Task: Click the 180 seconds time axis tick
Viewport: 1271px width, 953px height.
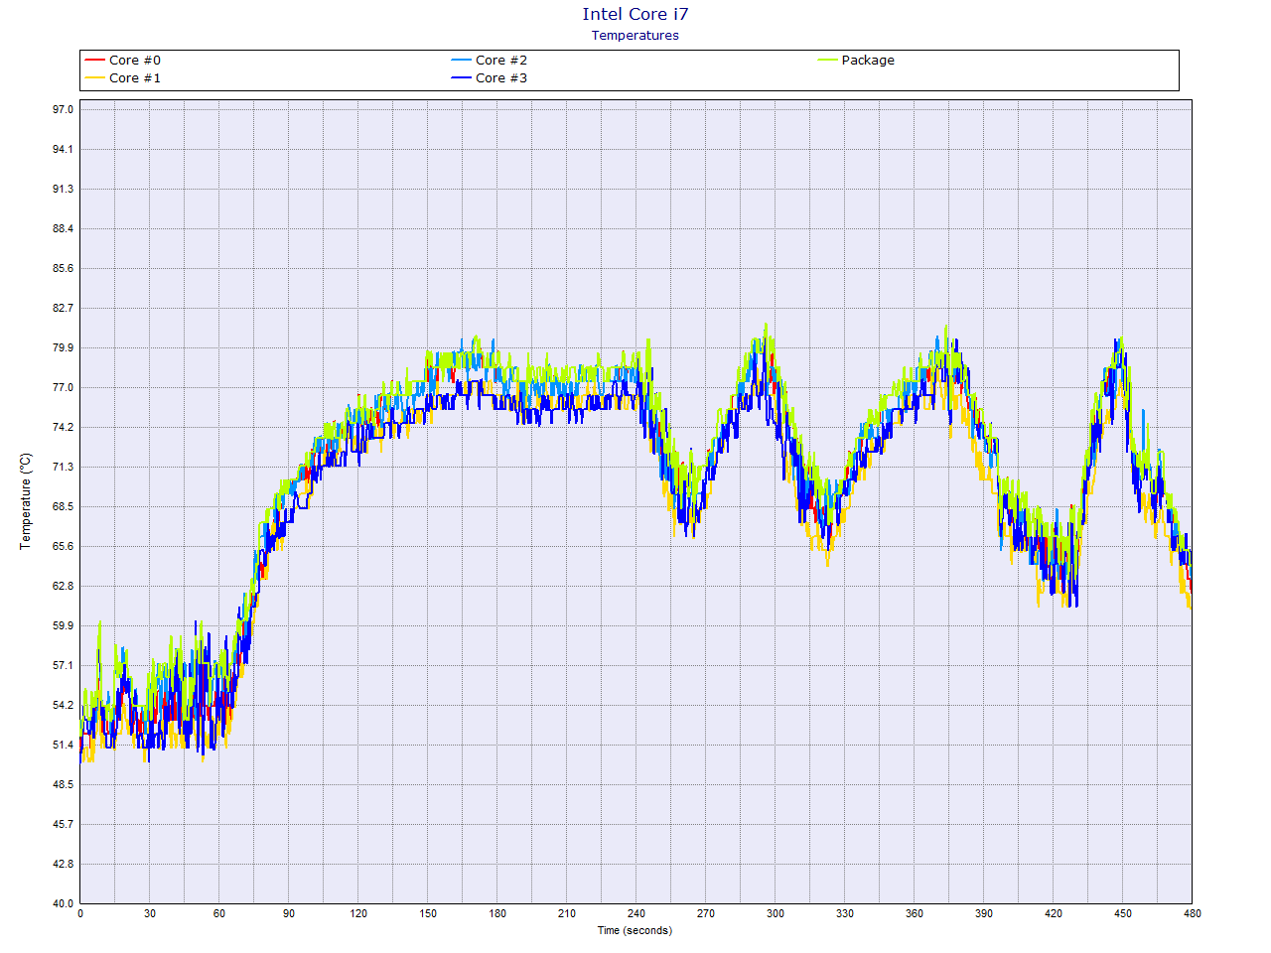Action: pos(497,913)
